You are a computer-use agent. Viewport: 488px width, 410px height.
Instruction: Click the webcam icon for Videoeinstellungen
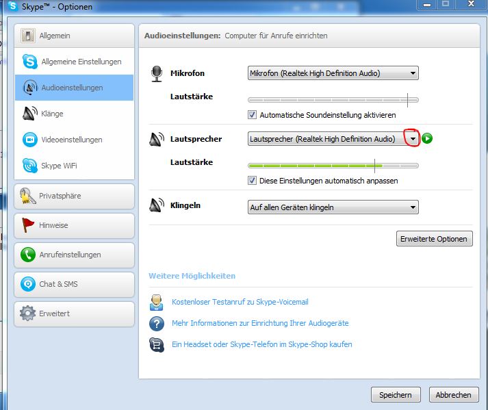tap(30, 140)
